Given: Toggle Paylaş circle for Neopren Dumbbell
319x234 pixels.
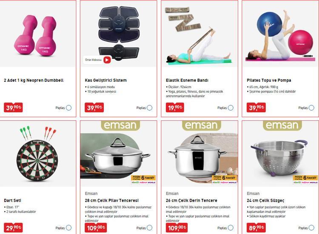Looking at the screenshot, I should [69, 108].
